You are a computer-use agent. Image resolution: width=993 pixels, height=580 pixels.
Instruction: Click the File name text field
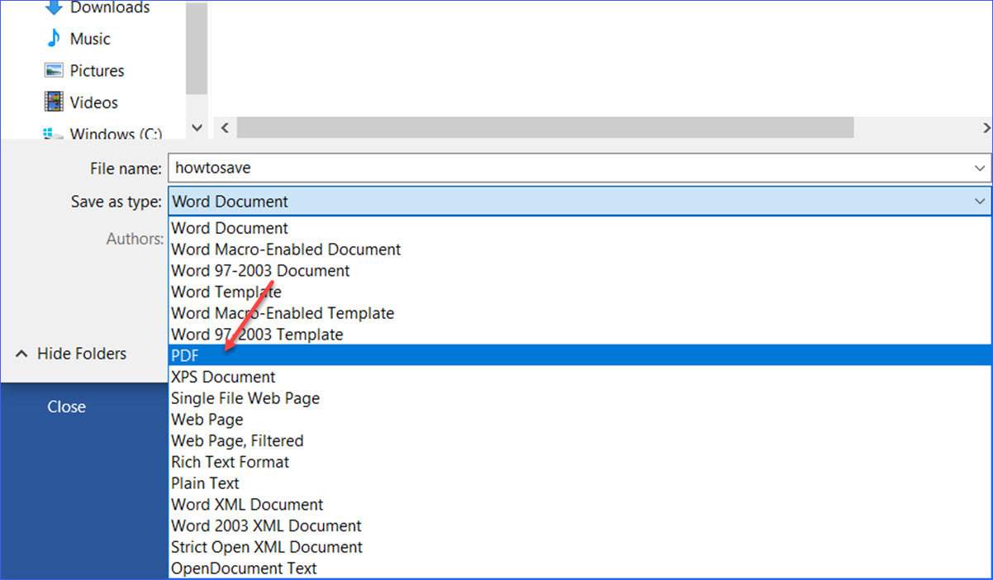(x=570, y=169)
